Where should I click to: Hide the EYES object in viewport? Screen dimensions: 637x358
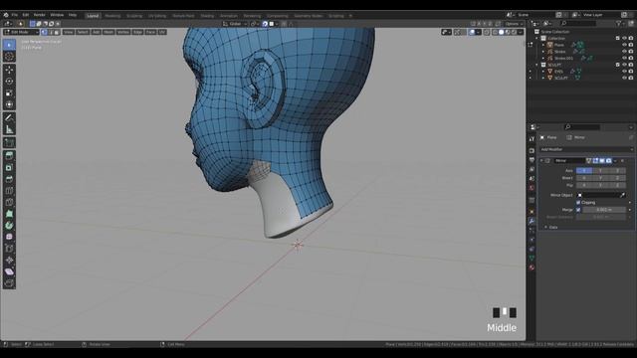(x=624, y=71)
